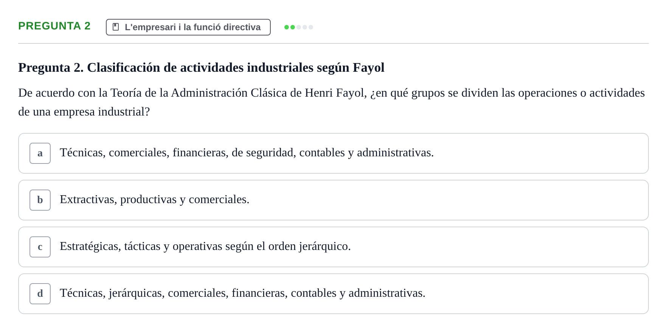Click the question title about Fayol classification
The height and width of the screenshot is (333, 667).
coord(201,68)
